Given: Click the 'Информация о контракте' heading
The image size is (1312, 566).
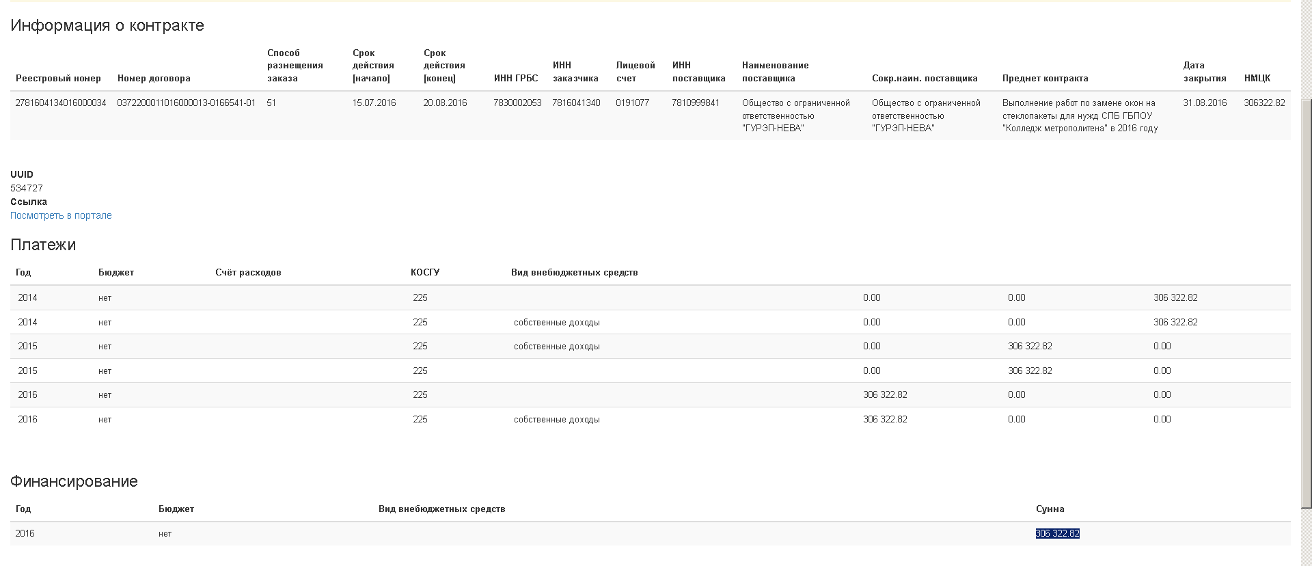Looking at the screenshot, I should click(x=107, y=26).
